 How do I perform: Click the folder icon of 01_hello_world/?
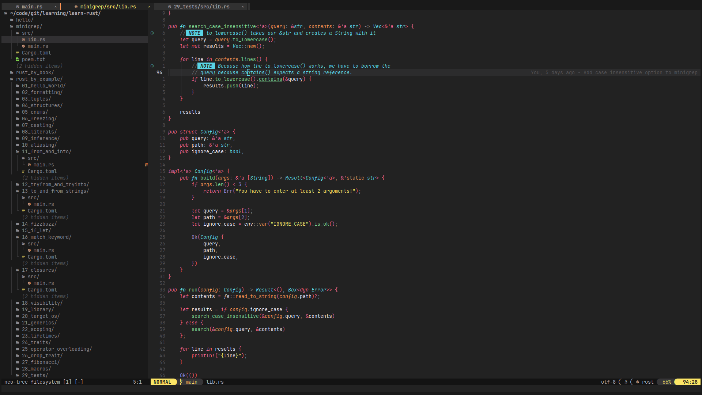18,86
